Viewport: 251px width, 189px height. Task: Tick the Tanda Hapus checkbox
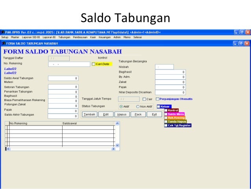click(166, 122)
